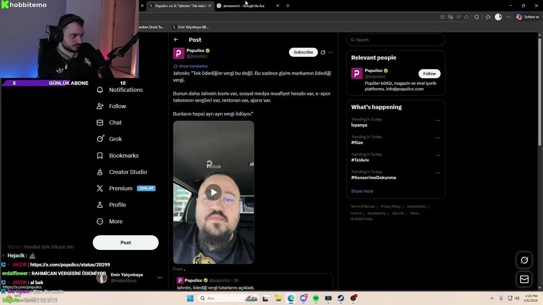The height and width of the screenshot is (305, 543).
Task: Go back using the Post header arrow
Action: (176, 40)
